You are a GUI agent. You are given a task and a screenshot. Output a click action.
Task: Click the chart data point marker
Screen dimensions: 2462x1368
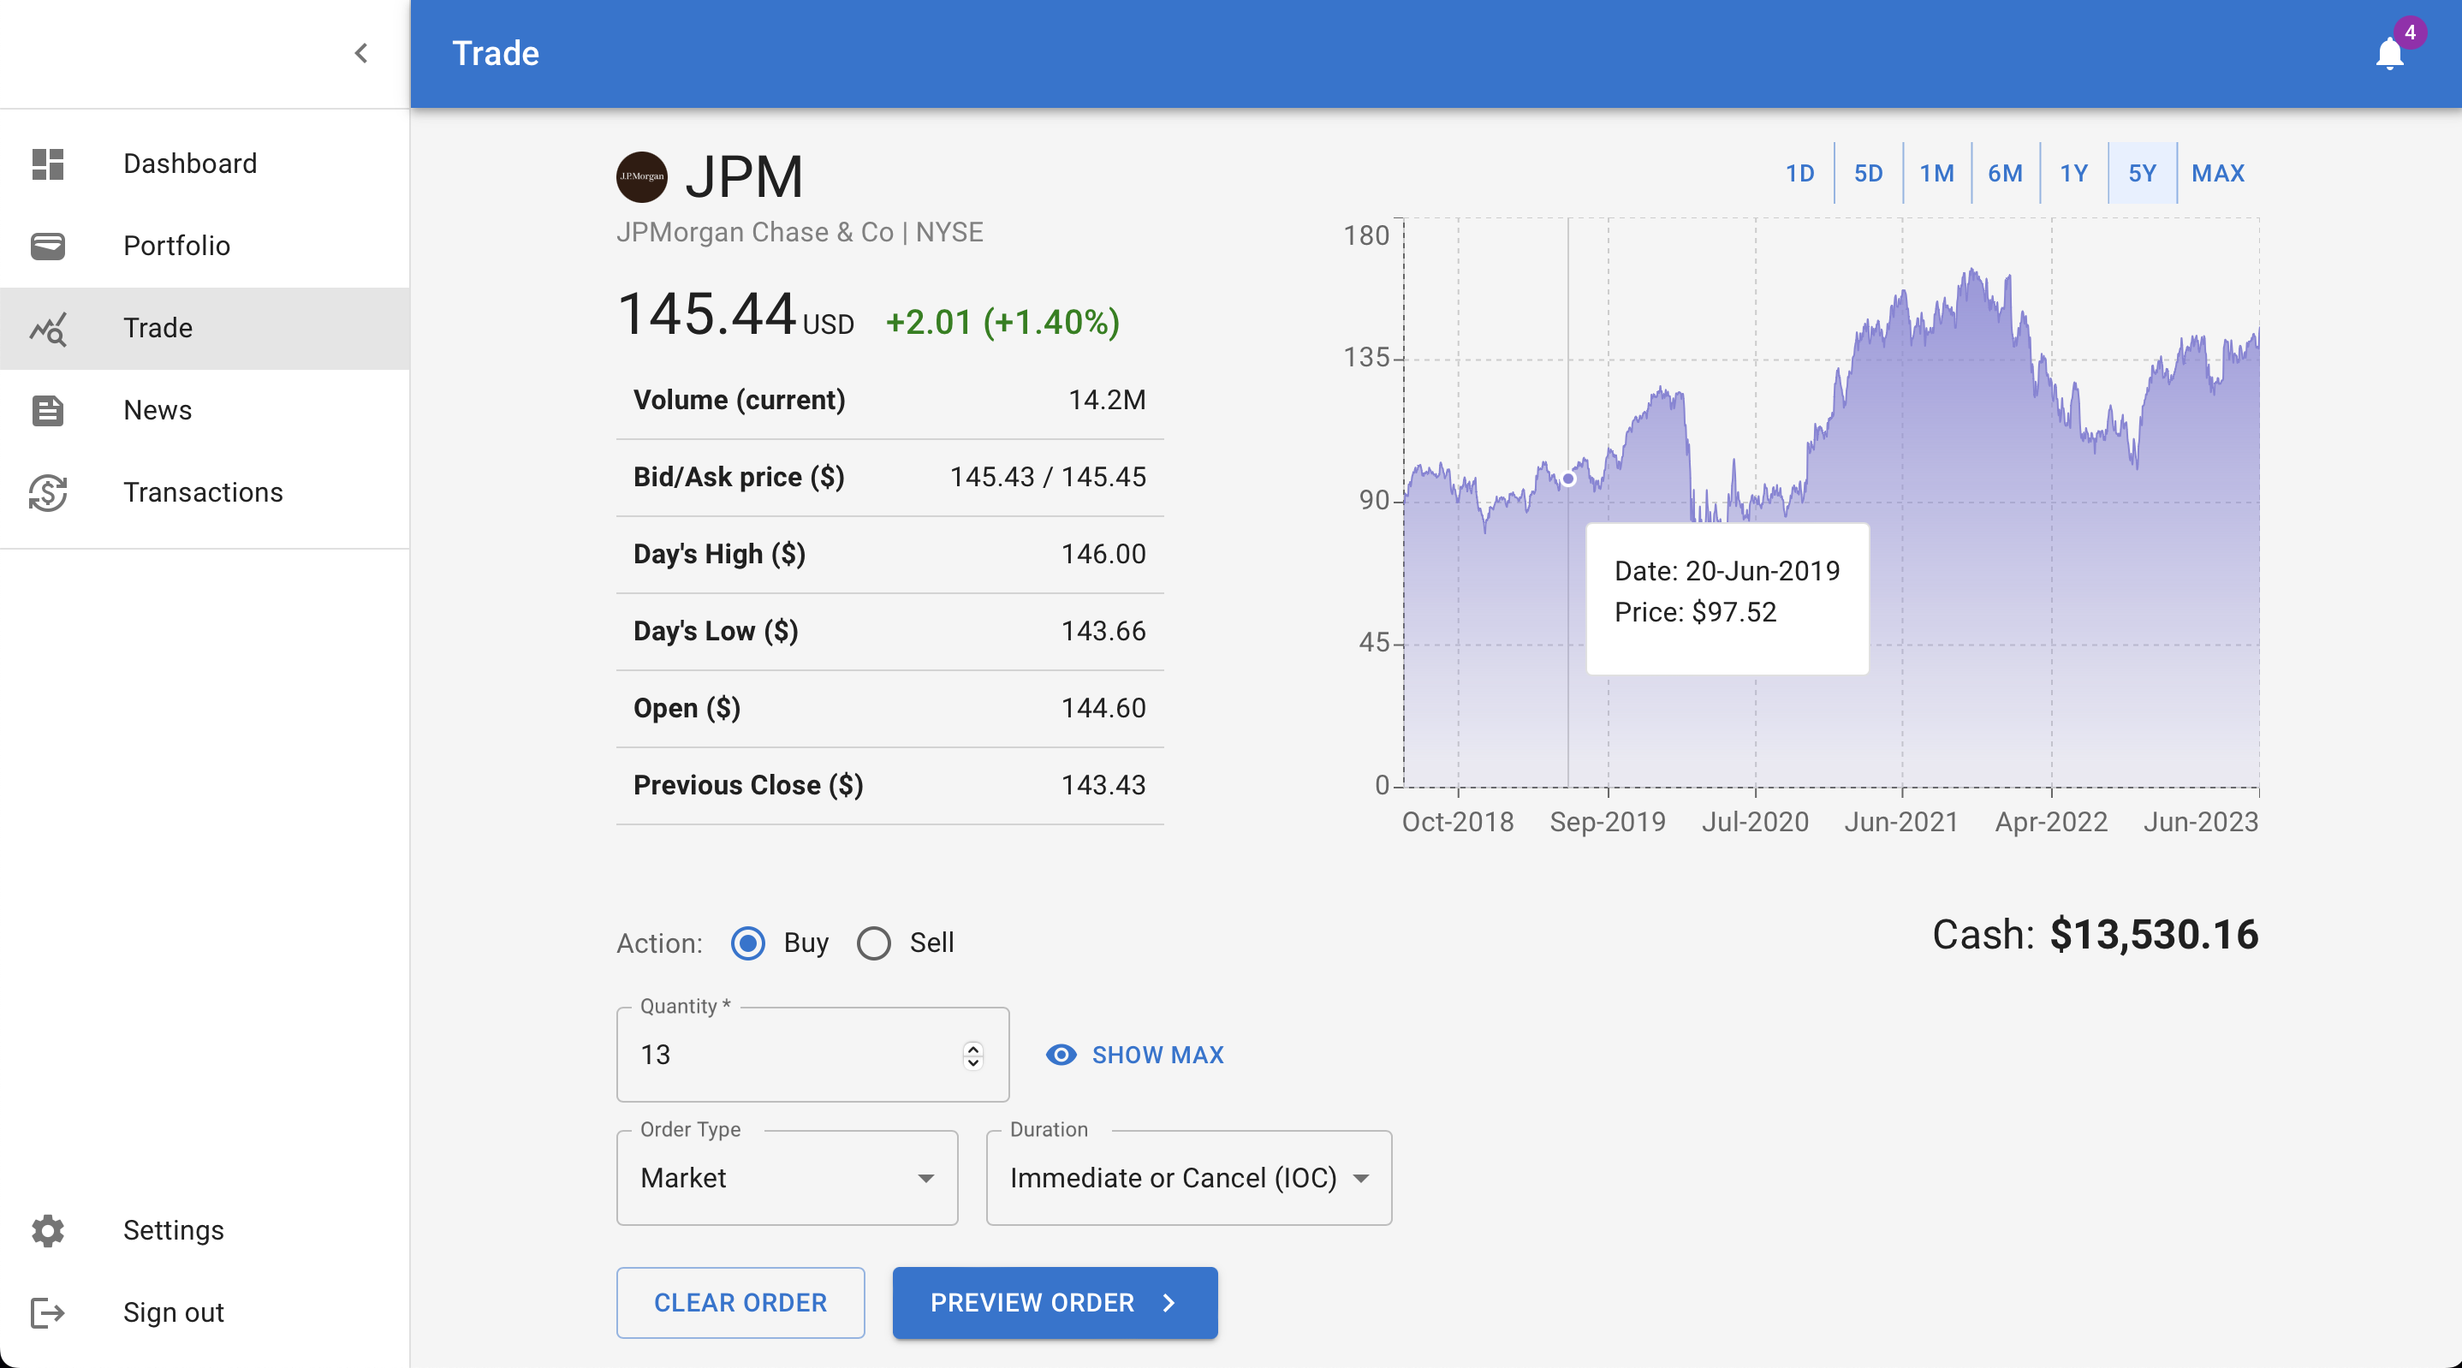1568,479
